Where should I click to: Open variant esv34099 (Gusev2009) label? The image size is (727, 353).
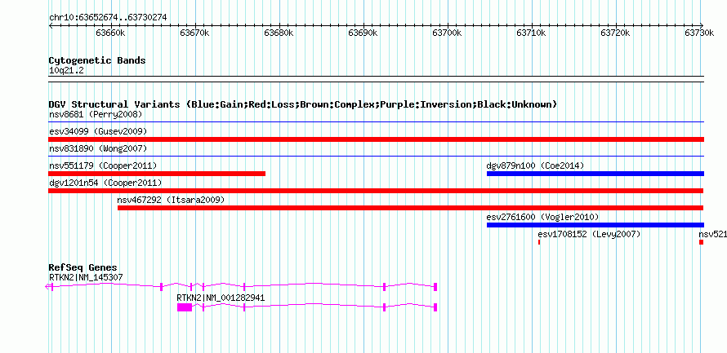click(98, 131)
